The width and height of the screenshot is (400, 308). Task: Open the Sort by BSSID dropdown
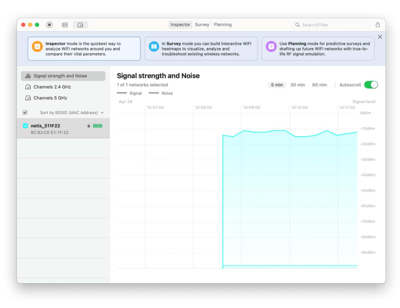tap(72, 113)
